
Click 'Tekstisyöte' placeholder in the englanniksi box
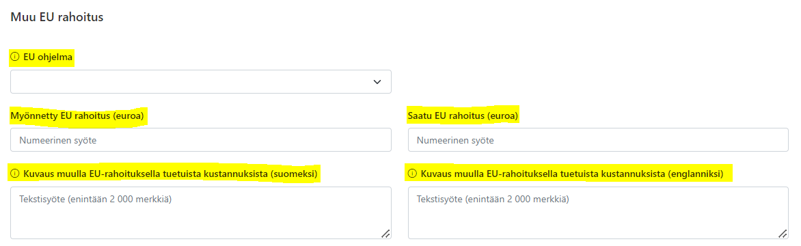(x=493, y=199)
